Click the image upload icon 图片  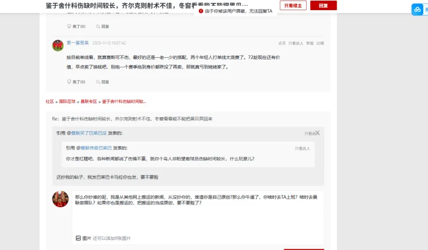tap(79, 238)
